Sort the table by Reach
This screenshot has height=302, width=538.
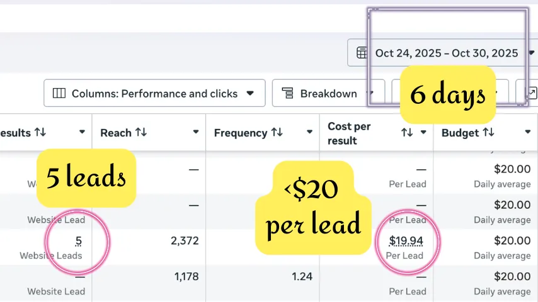click(141, 133)
